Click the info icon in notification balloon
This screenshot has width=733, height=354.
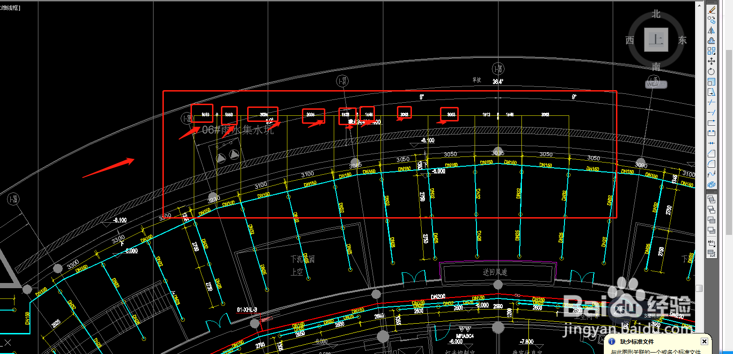coord(611,342)
